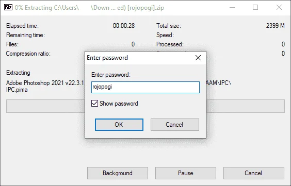Cancel the extraction in the main window

pos(254,173)
